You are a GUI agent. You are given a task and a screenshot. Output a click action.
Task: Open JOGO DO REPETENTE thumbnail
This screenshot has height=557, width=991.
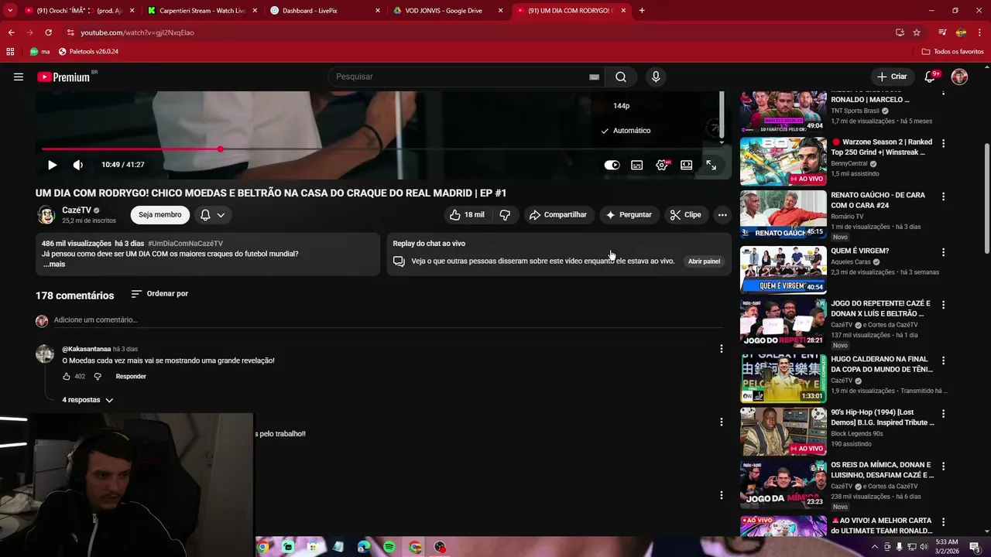pyautogui.click(x=783, y=323)
